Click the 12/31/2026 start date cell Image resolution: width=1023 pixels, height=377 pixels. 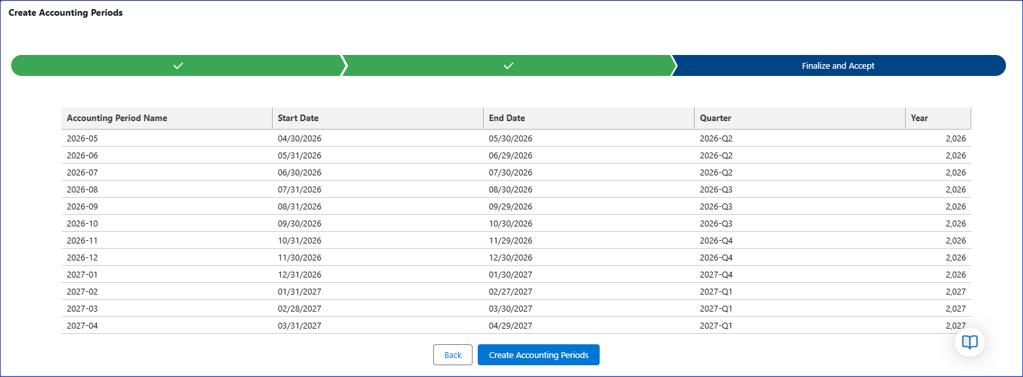coord(299,275)
